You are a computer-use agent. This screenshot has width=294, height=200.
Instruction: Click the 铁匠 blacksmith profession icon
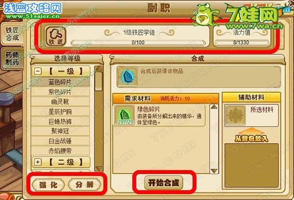coord(55,36)
